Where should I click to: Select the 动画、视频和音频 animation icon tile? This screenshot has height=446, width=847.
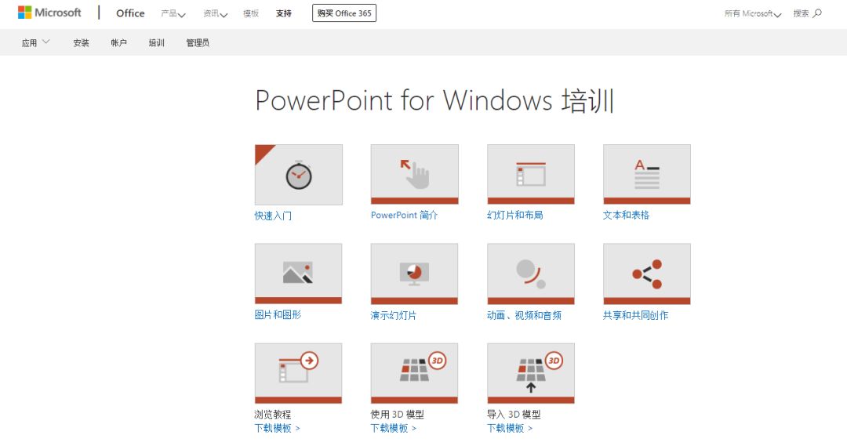[530, 273]
